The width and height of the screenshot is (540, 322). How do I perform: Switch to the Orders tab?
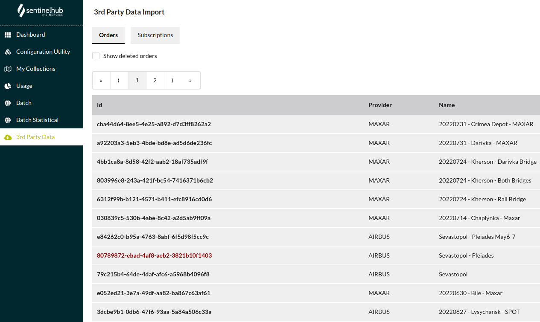[x=108, y=35]
